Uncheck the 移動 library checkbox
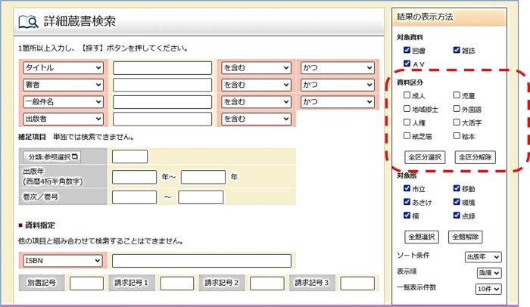Image resolution: width=530 pixels, height=307 pixels. pos(457,188)
